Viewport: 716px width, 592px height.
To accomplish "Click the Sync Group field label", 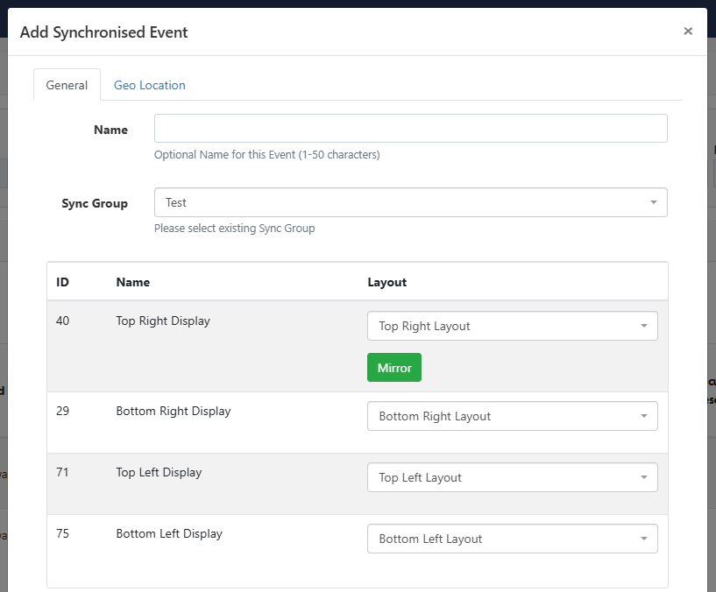I will point(95,203).
